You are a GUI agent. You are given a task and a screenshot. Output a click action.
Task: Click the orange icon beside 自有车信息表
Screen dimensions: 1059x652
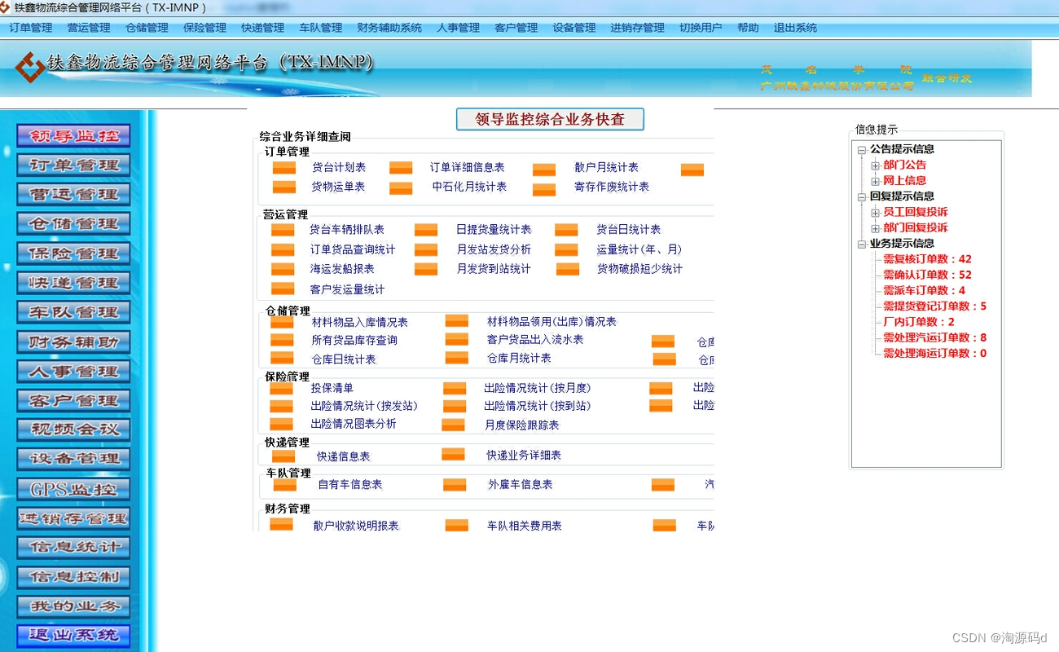click(x=285, y=485)
